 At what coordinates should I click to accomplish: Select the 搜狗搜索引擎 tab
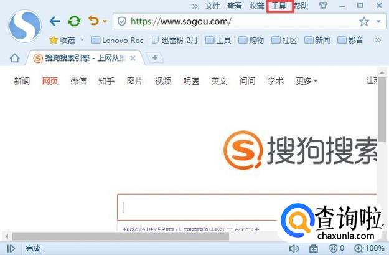click(x=85, y=58)
